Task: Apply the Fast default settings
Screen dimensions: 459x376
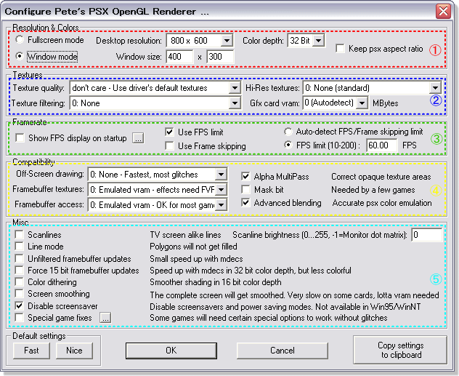Action: 31,351
